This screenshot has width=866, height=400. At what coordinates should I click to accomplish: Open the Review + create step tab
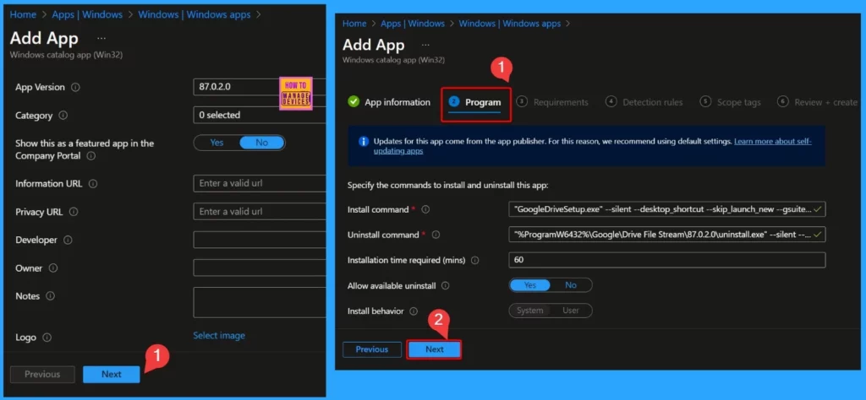point(818,102)
